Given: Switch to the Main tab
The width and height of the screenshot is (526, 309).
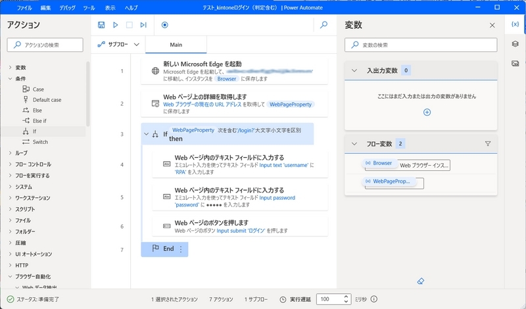Looking at the screenshot, I should pyautogui.click(x=176, y=45).
